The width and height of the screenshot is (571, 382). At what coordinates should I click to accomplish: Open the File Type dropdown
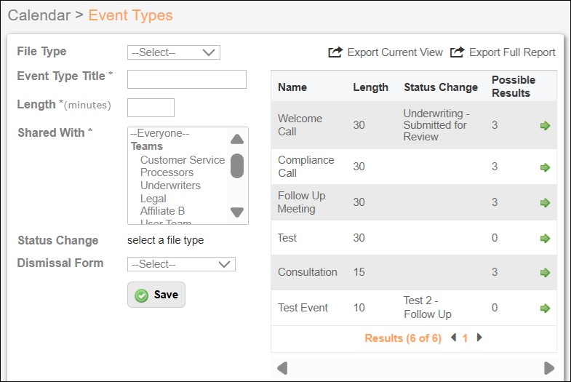[x=174, y=52]
